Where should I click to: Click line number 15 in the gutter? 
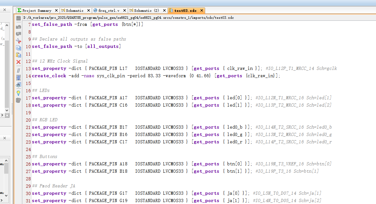(28, 83)
